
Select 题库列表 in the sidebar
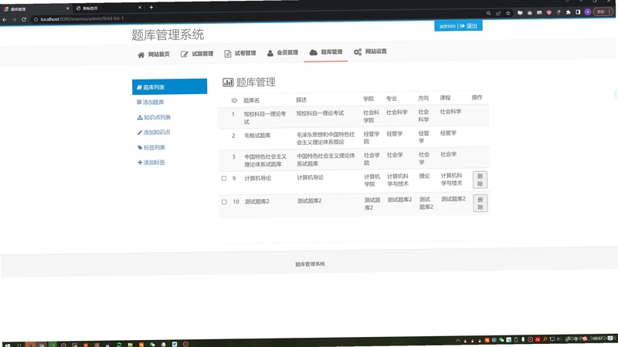tap(169, 87)
